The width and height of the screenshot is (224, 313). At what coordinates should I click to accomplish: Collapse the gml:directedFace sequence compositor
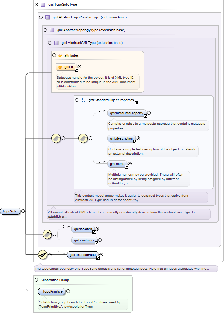click(50, 255)
